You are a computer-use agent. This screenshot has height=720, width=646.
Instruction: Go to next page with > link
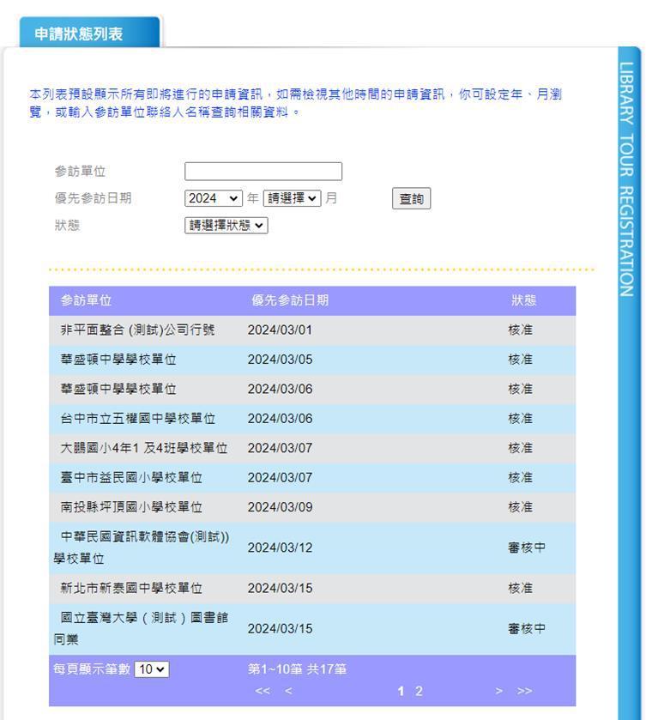[x=498, y=691]
